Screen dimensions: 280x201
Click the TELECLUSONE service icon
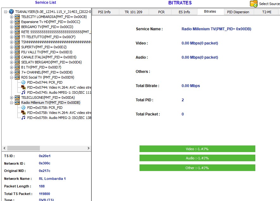pyautogui.click(x=17, y=98)
